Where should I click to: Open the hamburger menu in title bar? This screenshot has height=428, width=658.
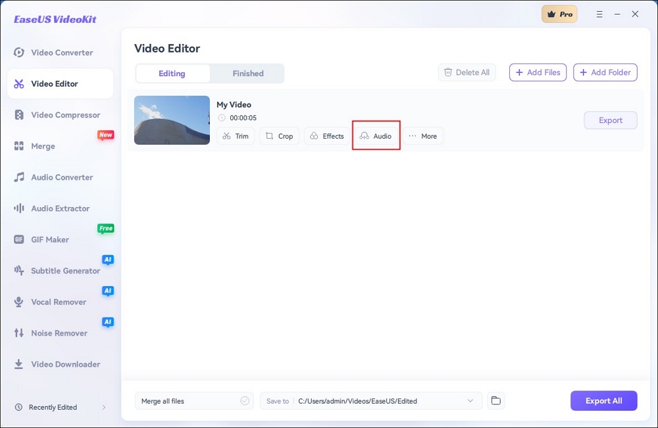pyautogui.click(x=599, y=14)
